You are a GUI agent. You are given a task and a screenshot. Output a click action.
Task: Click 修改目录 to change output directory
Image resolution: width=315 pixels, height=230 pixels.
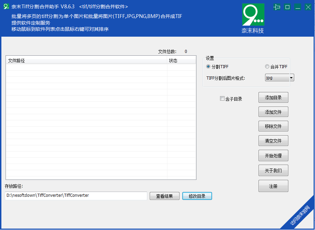(197, 196)
